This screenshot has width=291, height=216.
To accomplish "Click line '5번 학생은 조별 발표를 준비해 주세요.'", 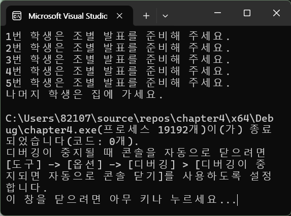I will [x=118, y=83].
